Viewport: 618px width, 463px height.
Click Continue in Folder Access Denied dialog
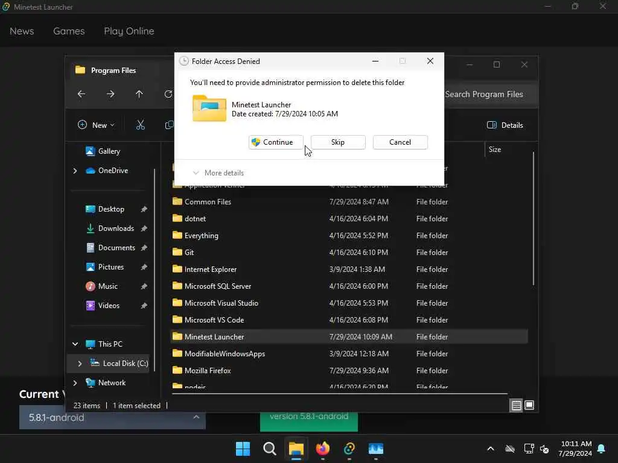click(x=276, y=142)
